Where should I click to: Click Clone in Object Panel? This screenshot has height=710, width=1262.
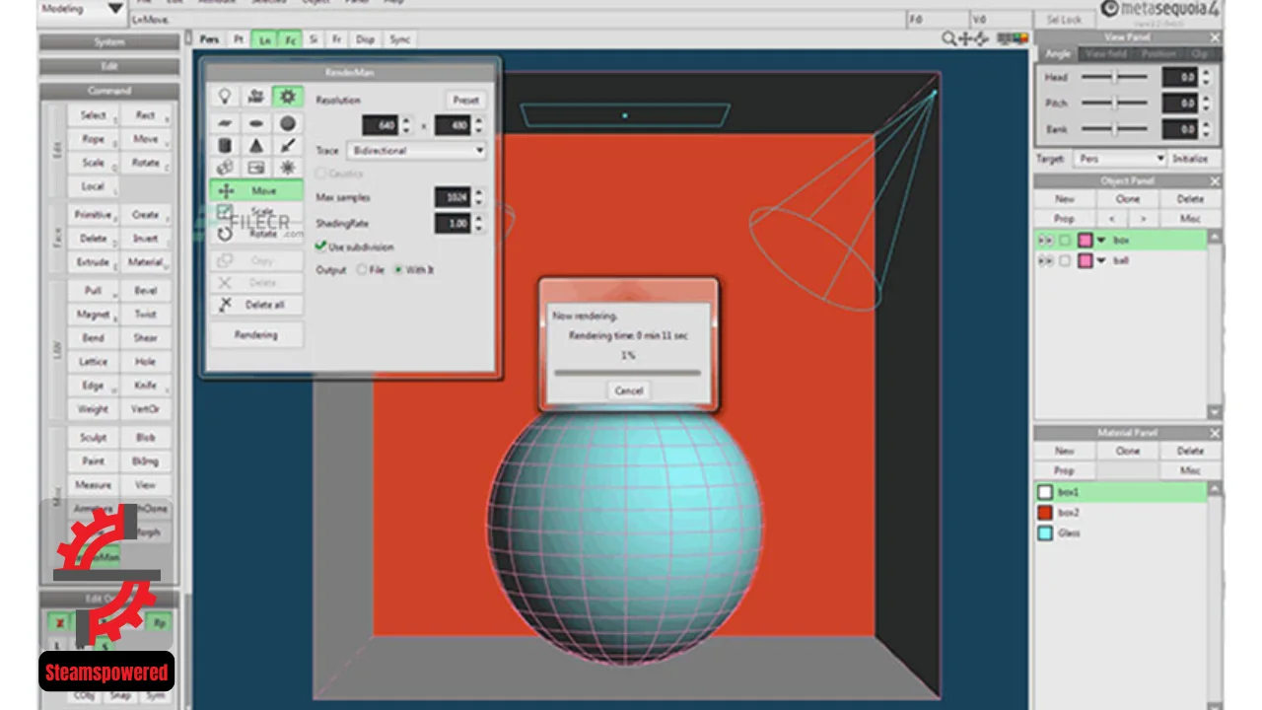(1128, 199)
